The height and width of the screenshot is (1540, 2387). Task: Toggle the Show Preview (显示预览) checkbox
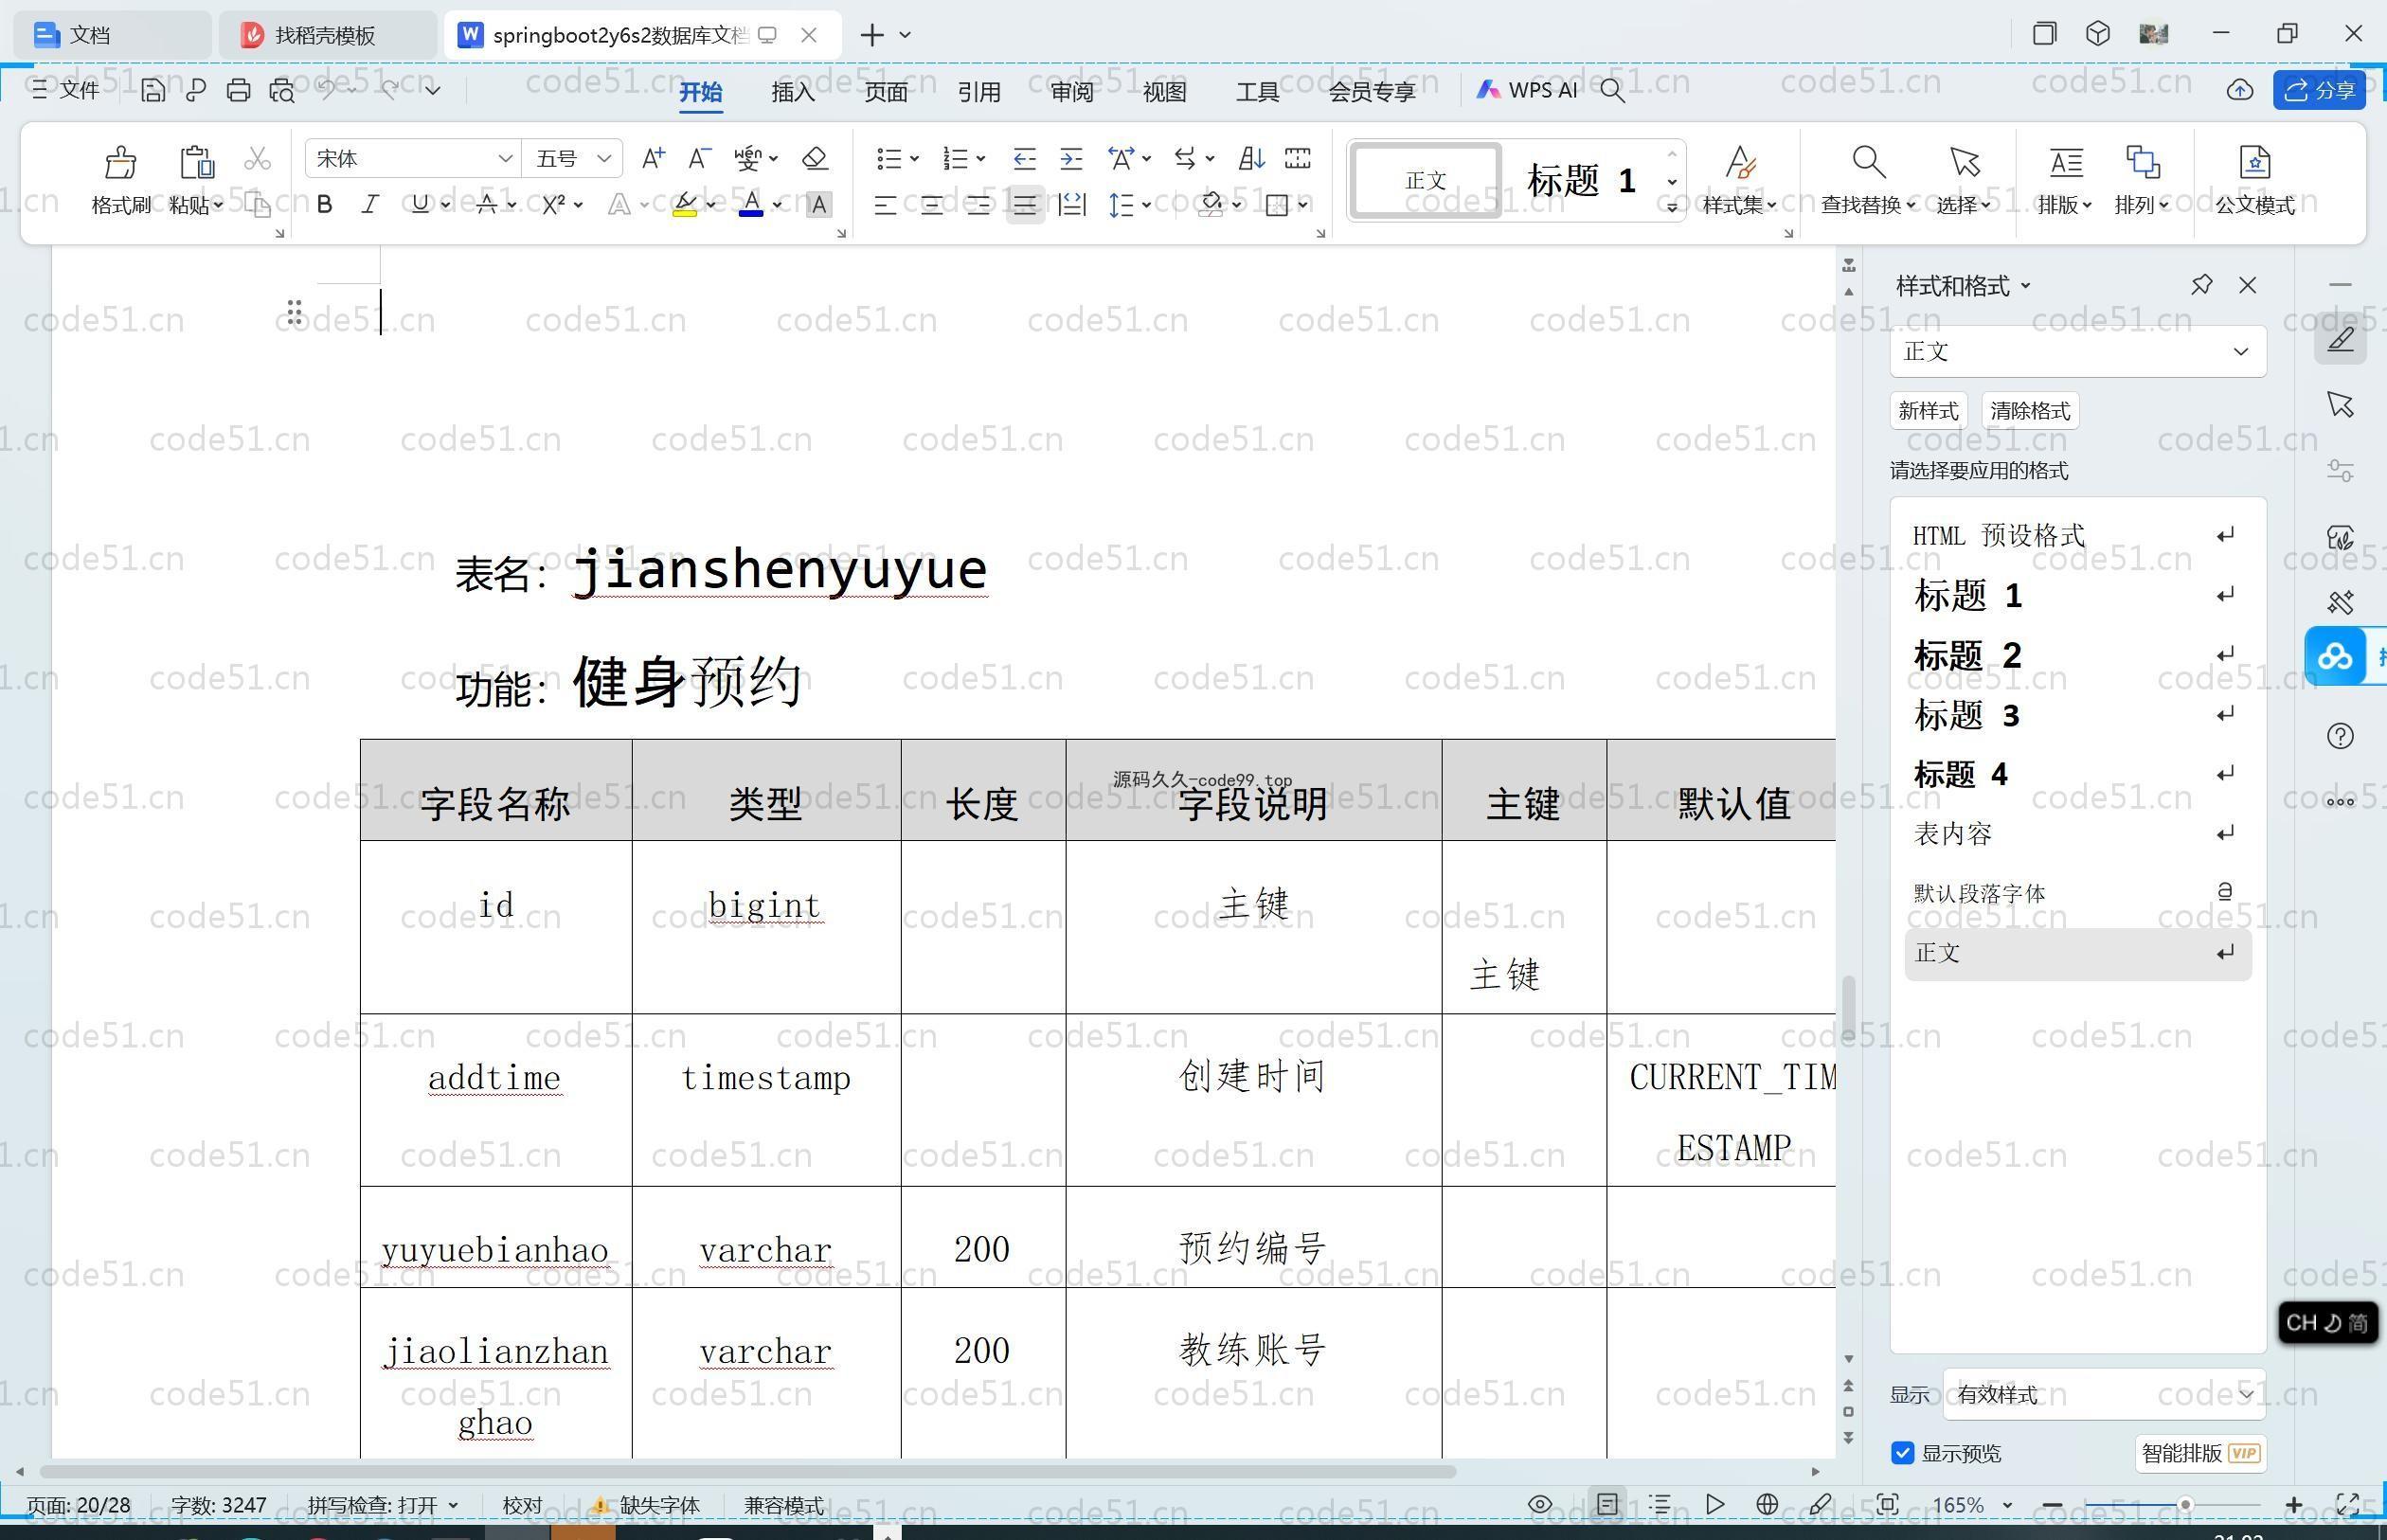click(x=1902, y=1453)
